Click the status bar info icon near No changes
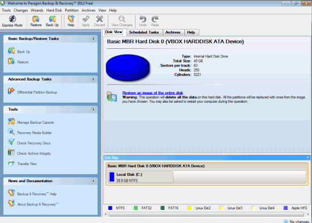 coord(286,221)
